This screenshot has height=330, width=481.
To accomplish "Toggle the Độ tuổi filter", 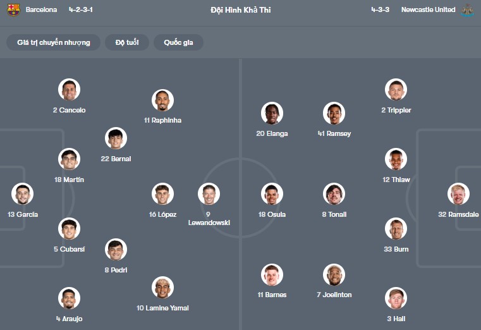I will tap(127, 42).
